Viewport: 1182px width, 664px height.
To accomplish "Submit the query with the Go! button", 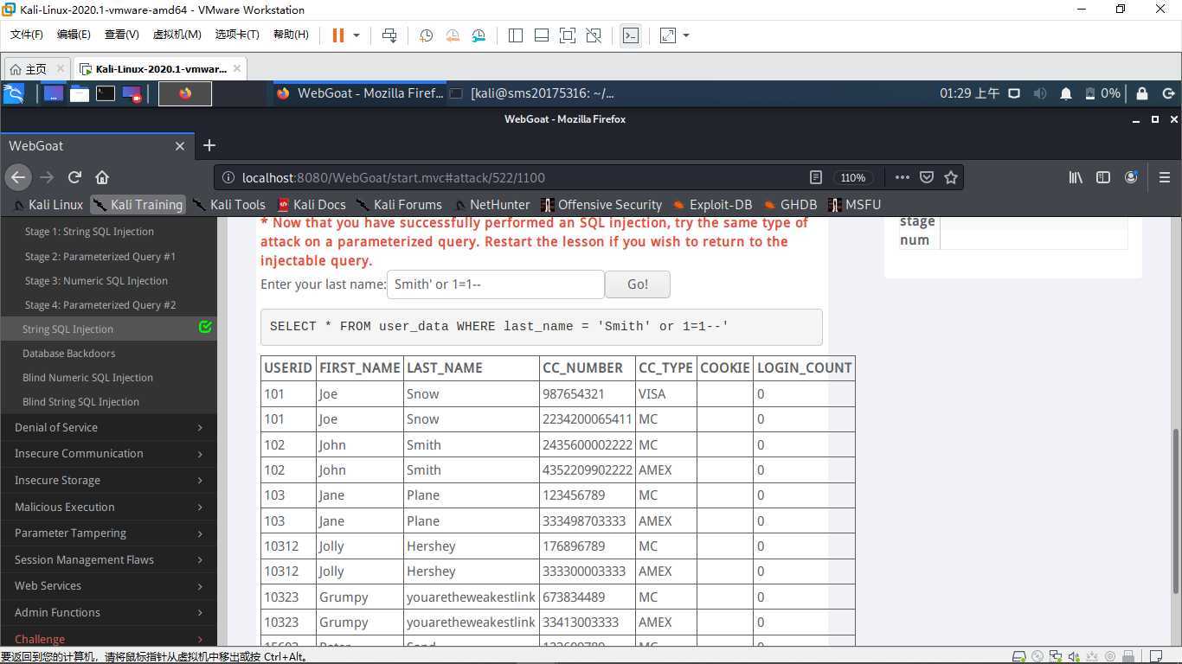I will coord(638,284).
